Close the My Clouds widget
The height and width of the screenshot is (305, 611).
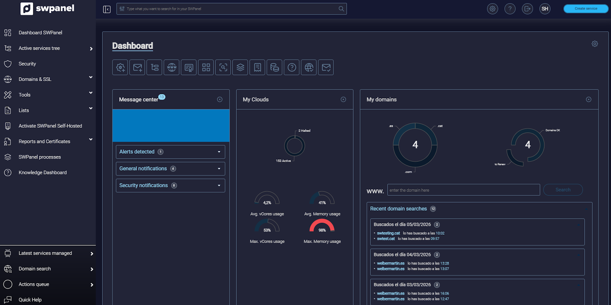click(343, 99)
